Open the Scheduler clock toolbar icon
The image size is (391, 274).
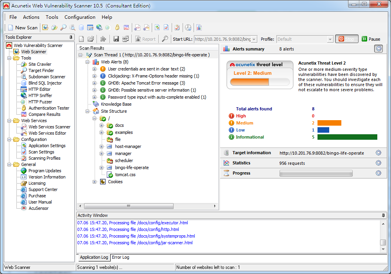pyautogui.click(x=188, y=27)
